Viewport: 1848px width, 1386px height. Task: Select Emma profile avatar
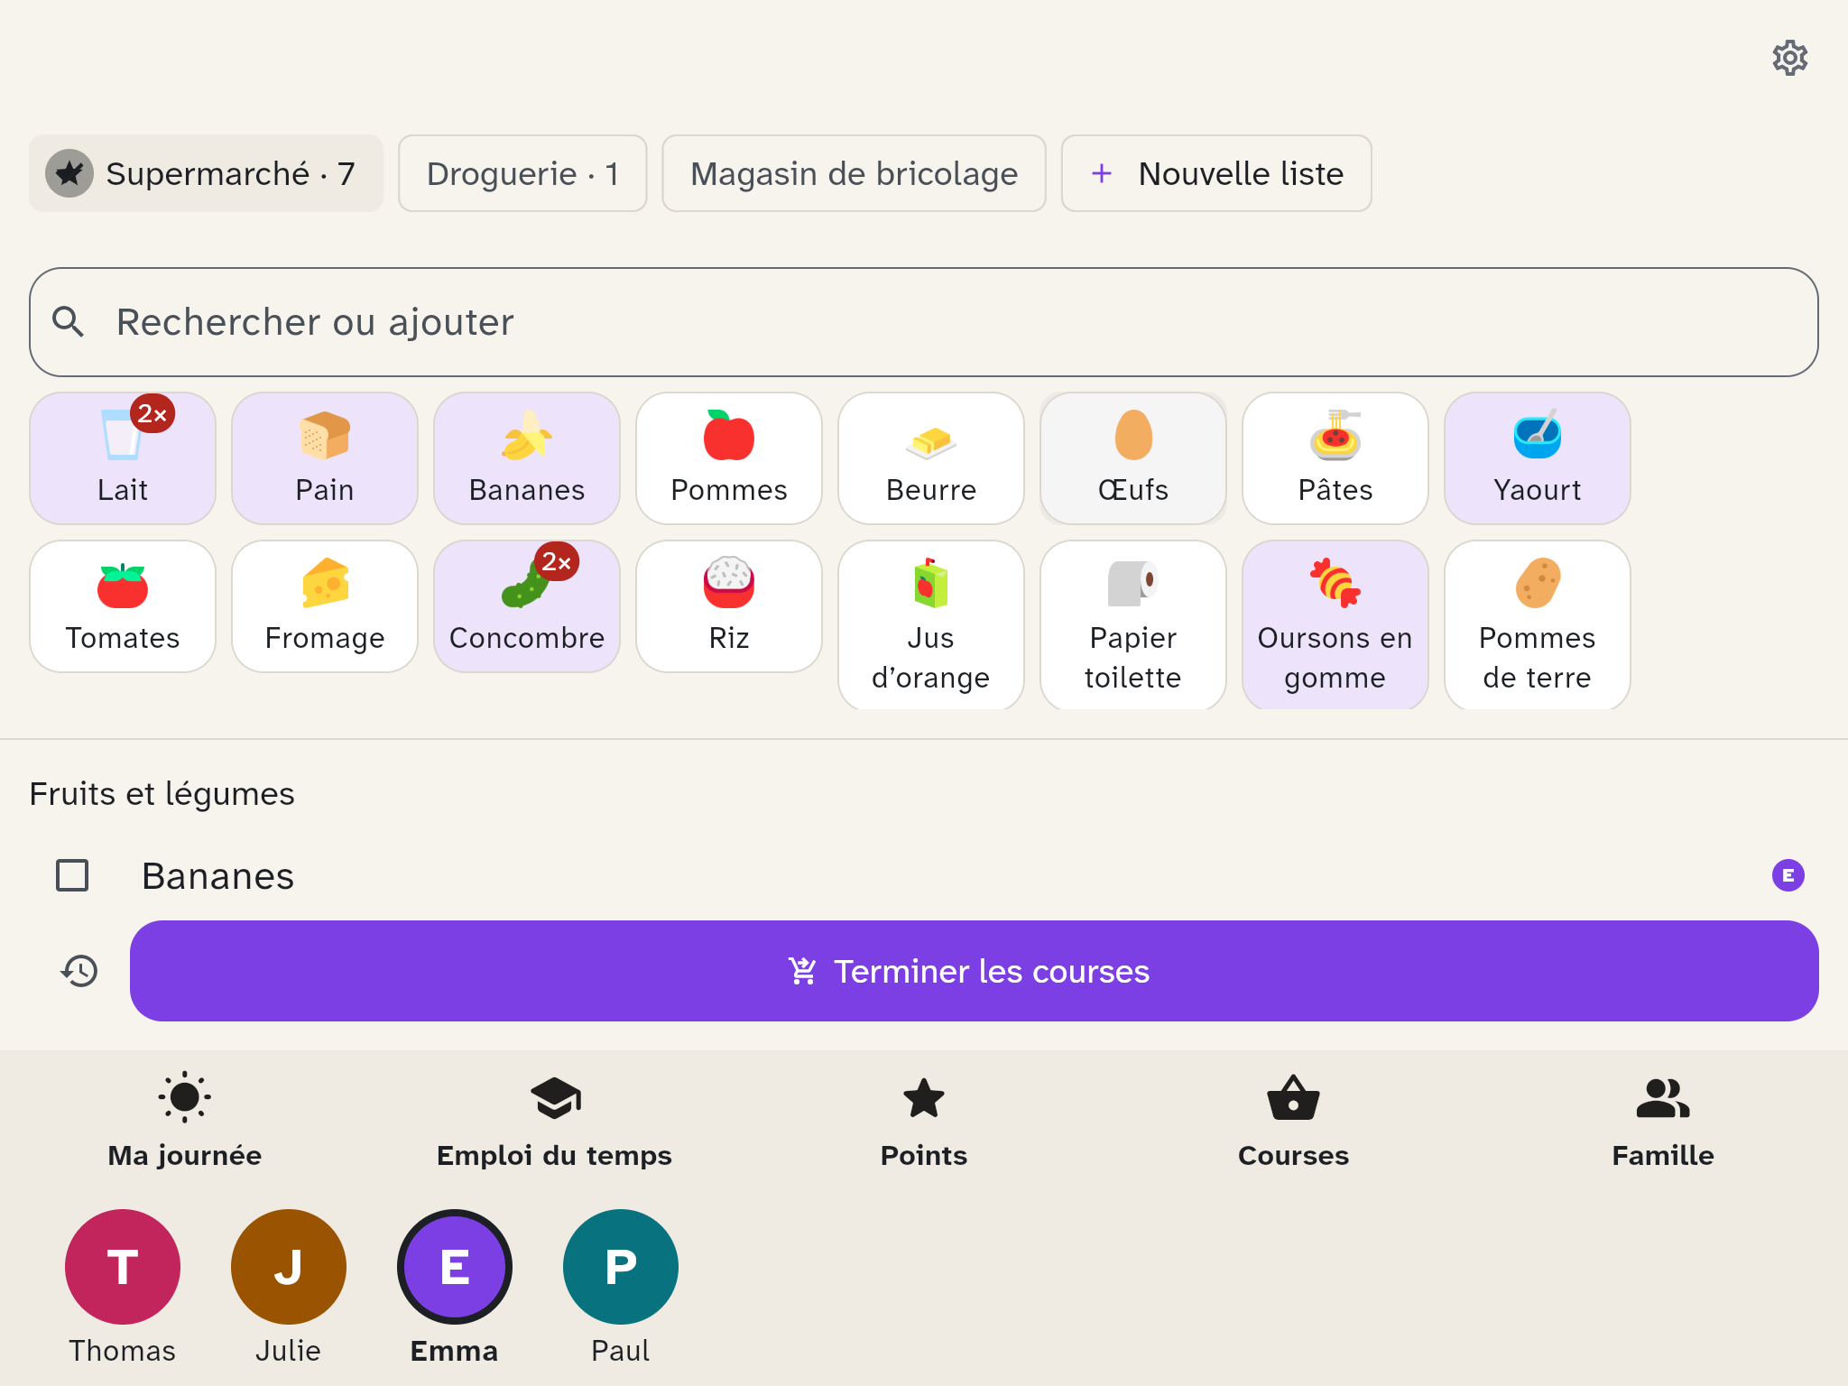[455, 1267]
